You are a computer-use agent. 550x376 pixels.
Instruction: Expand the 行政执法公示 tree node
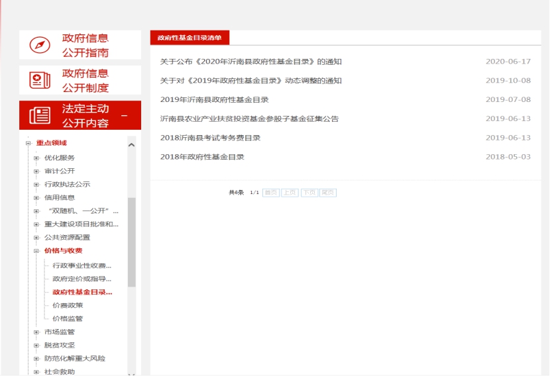[x=36, y=185]
